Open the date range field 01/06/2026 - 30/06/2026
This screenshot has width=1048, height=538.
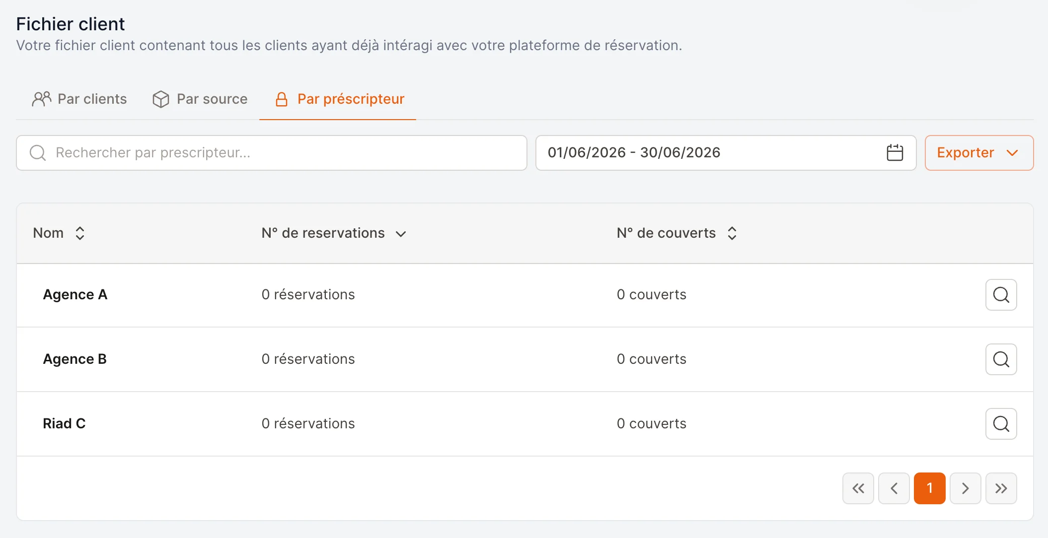[726, 153]
